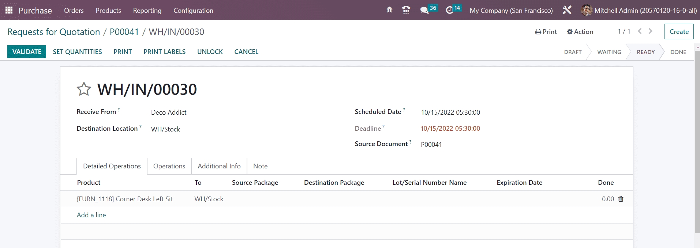The width and height of the screenshot is (700, 248).
Task: Open the conversations chat icon
Action: [424, 10]
